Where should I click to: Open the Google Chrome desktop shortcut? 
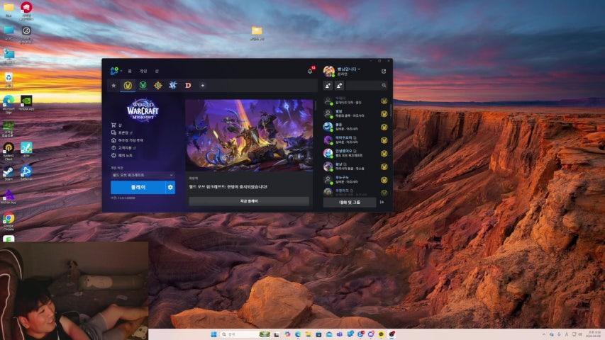[x=9, y=222]
